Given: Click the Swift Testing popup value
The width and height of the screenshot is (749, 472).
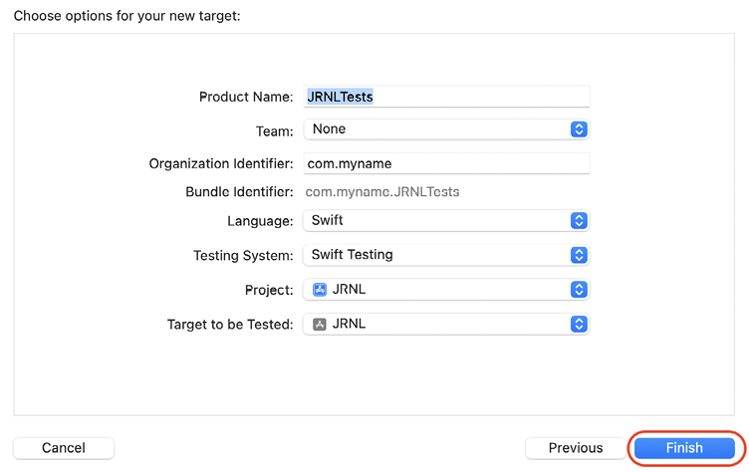Looking at the screenshot, I should click(352, 255).
